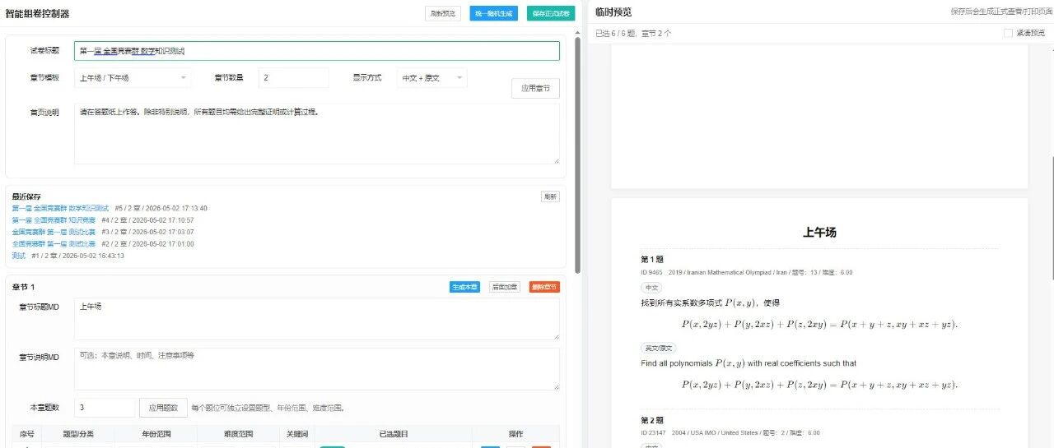1054x448 pixels.
Task: Click the 年份范围 column header
Action: (x=156, y=434)
